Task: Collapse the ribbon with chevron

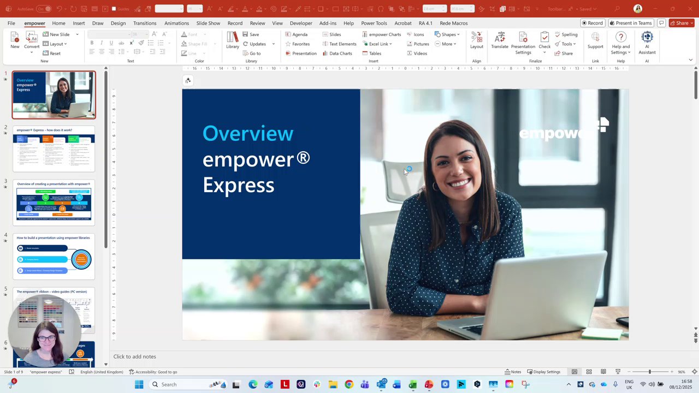Action: (690, 60)
